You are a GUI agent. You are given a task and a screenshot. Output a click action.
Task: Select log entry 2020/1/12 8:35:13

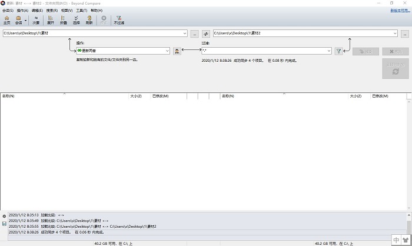pos(207,215)
